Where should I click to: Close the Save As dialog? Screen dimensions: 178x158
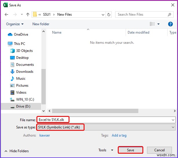[x=173, y=5]
